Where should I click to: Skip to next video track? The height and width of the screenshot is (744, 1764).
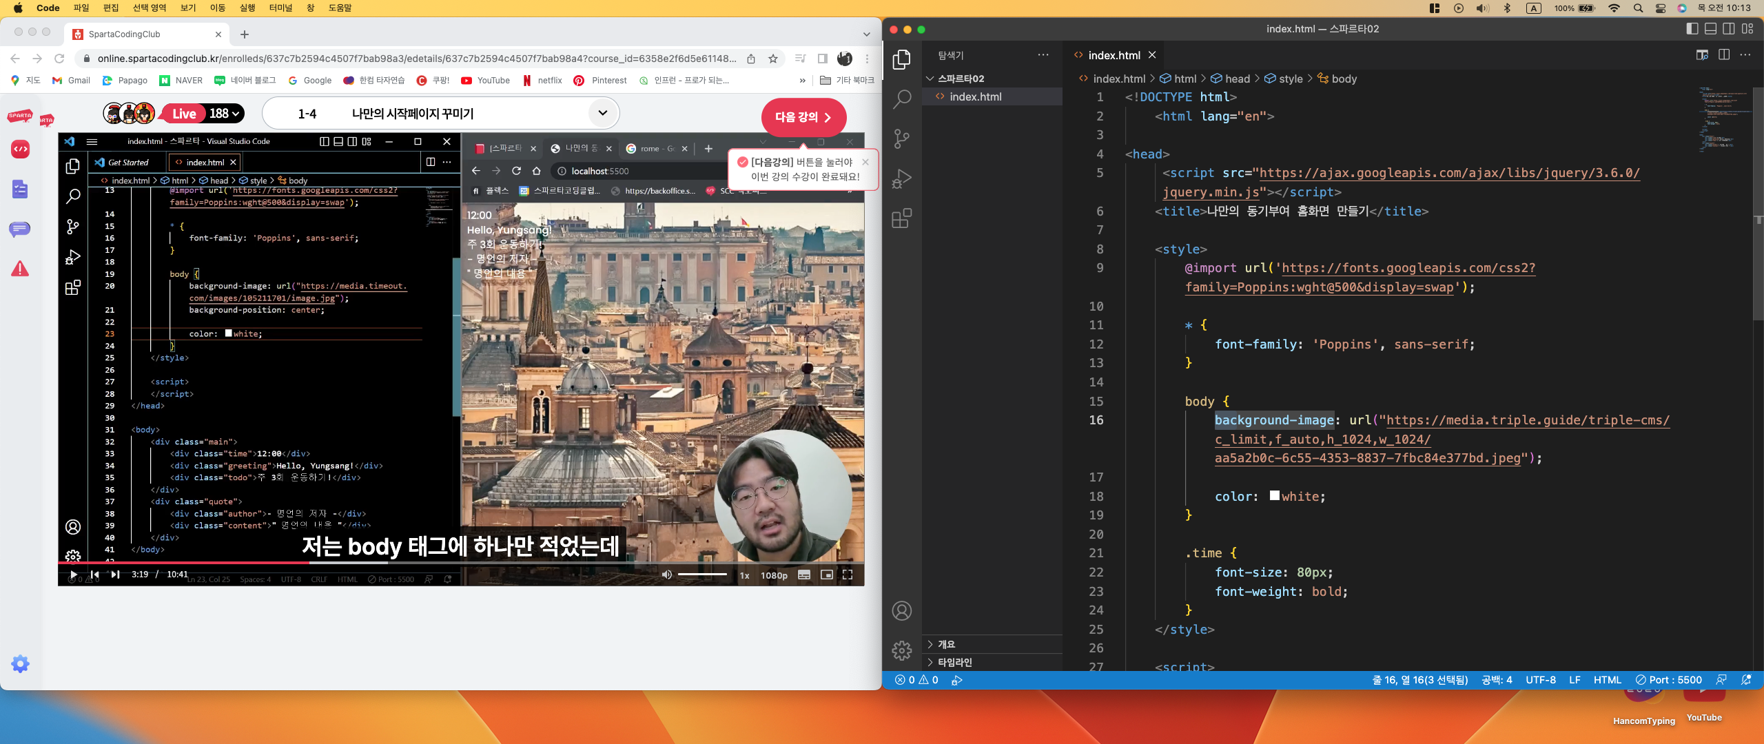pos(115,574)
